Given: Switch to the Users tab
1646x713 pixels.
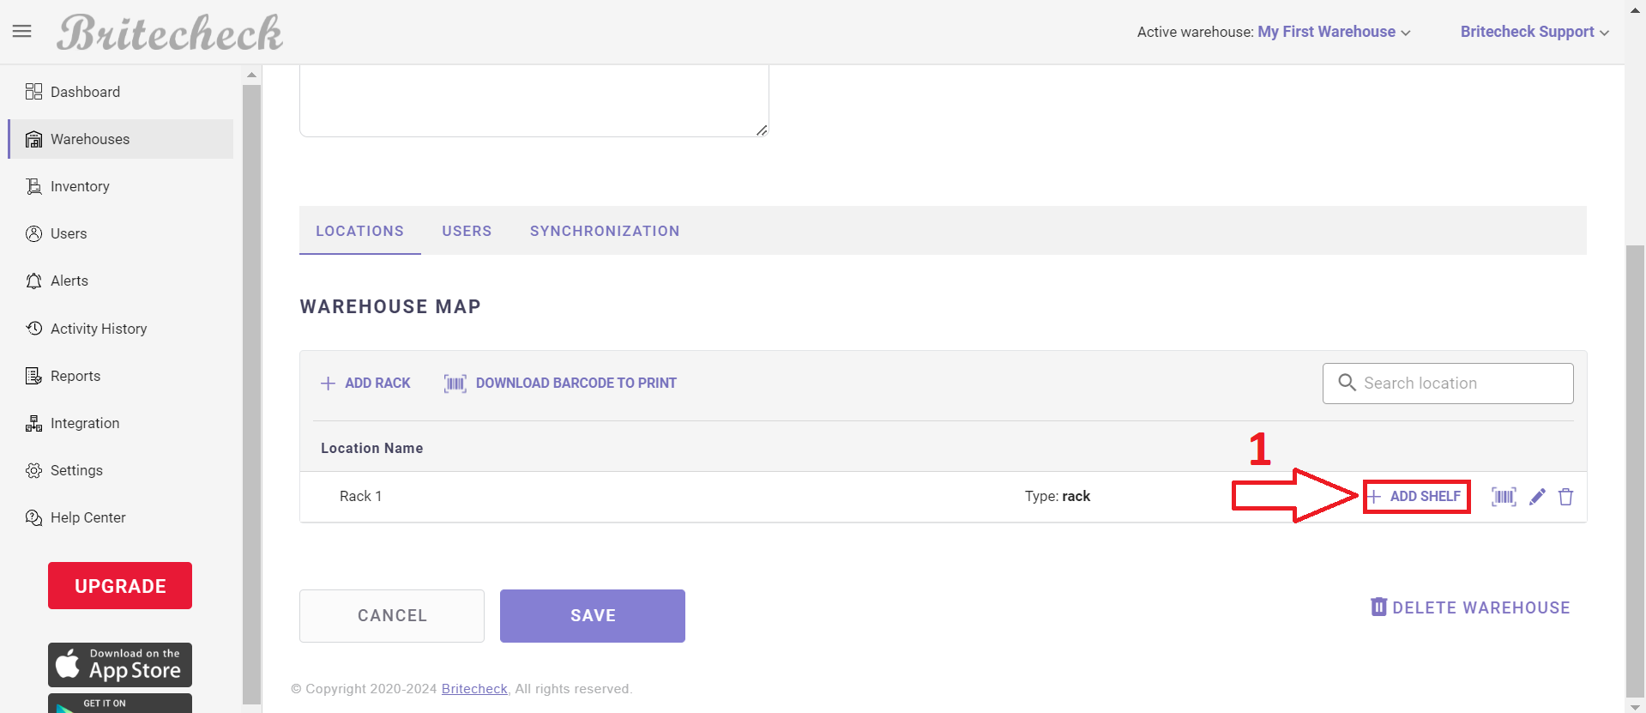Looking at the screenshot, I should pyautogui.click(x=467, y=231).
